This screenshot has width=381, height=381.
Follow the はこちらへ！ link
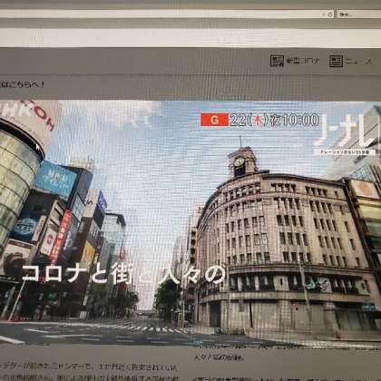23,84
